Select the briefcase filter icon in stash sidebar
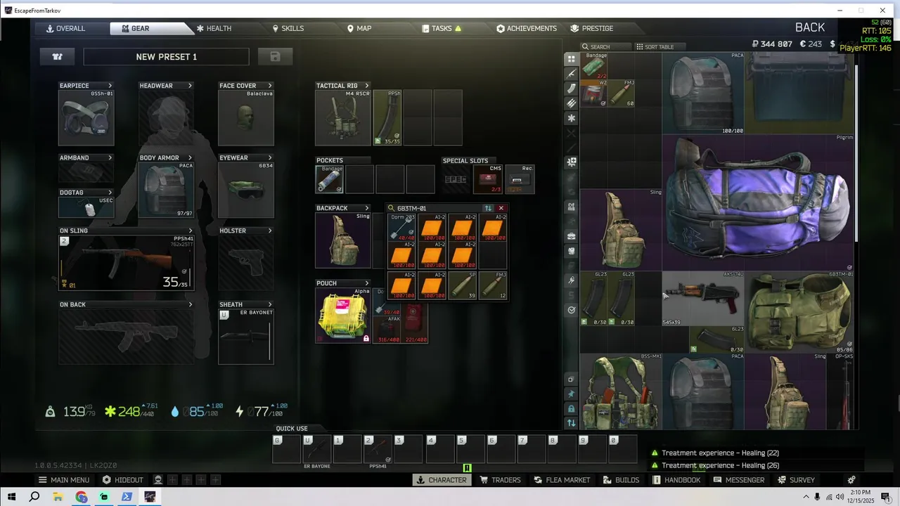Viewport: 900px width, 506px height. 571,236
